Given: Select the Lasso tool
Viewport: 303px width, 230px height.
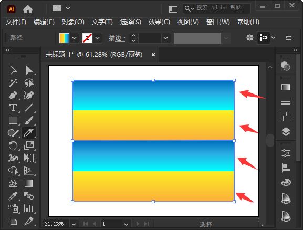Looking at the screenshot, I should click(x=29, y=83).
